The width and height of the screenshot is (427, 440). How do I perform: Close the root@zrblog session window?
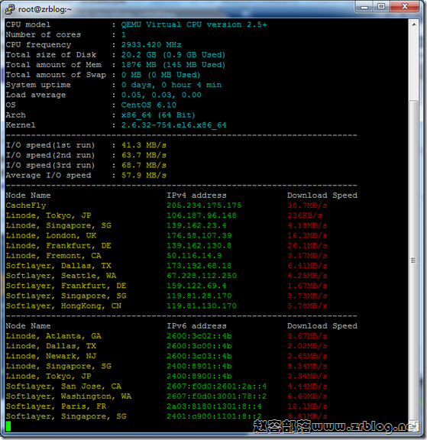pyautogui.click(x=405, y=7)
